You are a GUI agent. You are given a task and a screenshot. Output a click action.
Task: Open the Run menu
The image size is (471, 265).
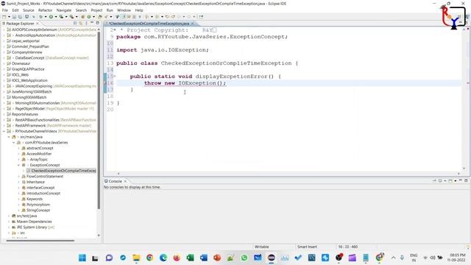click(110, 10)
